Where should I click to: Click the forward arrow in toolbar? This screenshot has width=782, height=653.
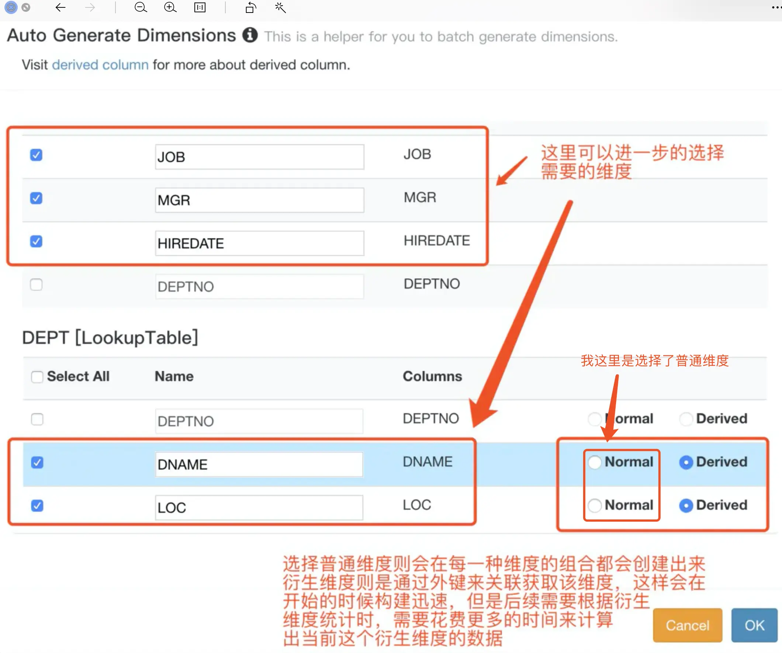click(x=90, y=7)
